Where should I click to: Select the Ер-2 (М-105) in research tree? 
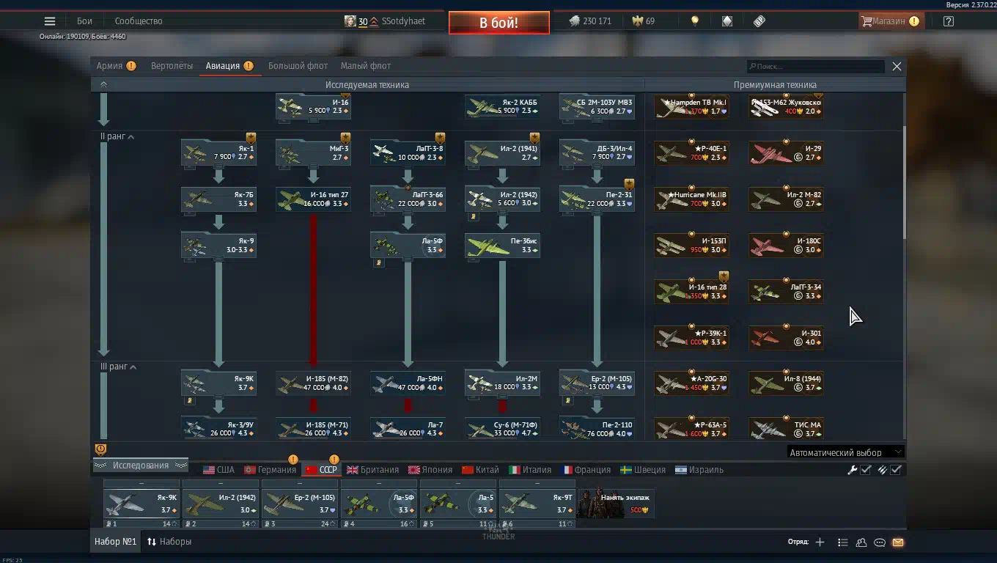597,383
